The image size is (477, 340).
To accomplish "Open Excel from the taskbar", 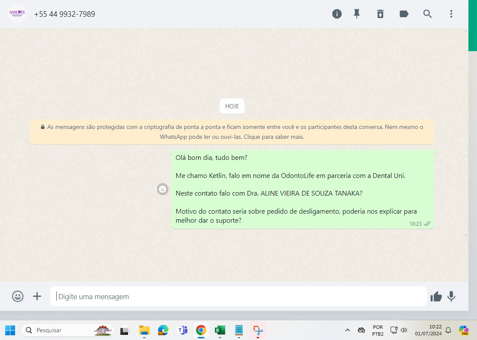I will pos(220,330).
